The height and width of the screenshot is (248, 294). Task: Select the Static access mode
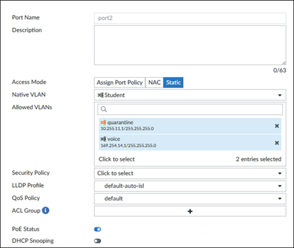[x=173, y=82]
